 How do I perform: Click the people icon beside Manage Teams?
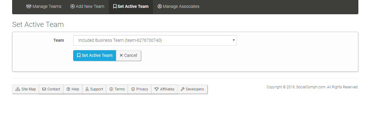point(29,6)
